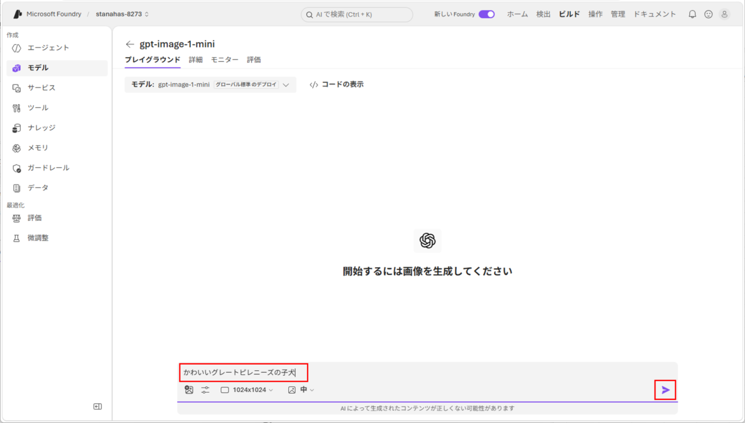Open the 評価 tab next to モニター

click(254, 60)
